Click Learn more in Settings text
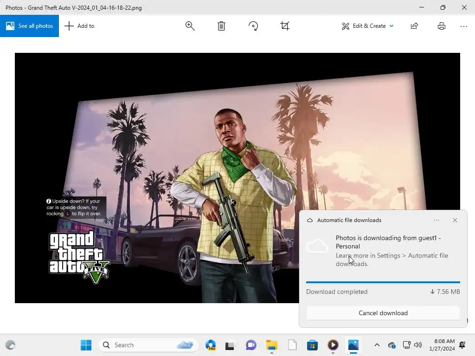This screenshot has height=356, width=475. (392, 260)
